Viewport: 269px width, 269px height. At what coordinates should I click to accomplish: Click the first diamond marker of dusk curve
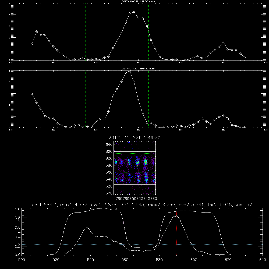pos(32,94)
